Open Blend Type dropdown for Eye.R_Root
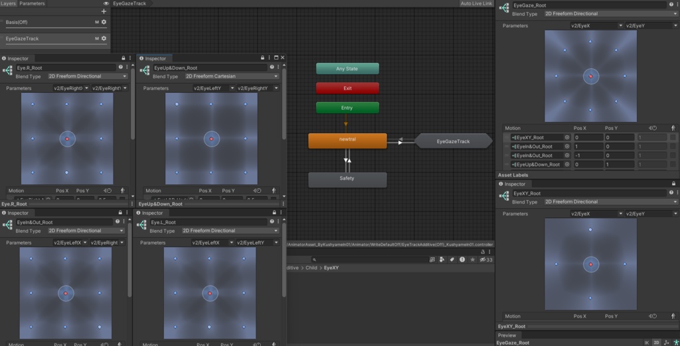The width and height of the screenshot is (680, 346). coord(88,76)
